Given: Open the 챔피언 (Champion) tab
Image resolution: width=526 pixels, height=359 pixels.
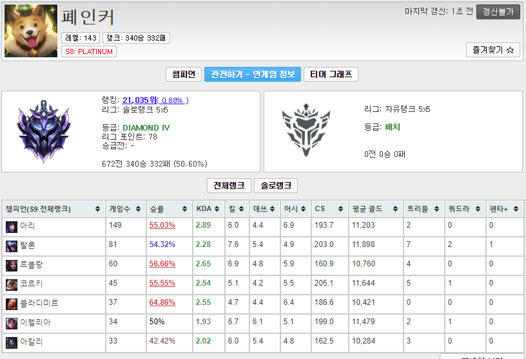Looking at the screenshot, I should [184, 75].
